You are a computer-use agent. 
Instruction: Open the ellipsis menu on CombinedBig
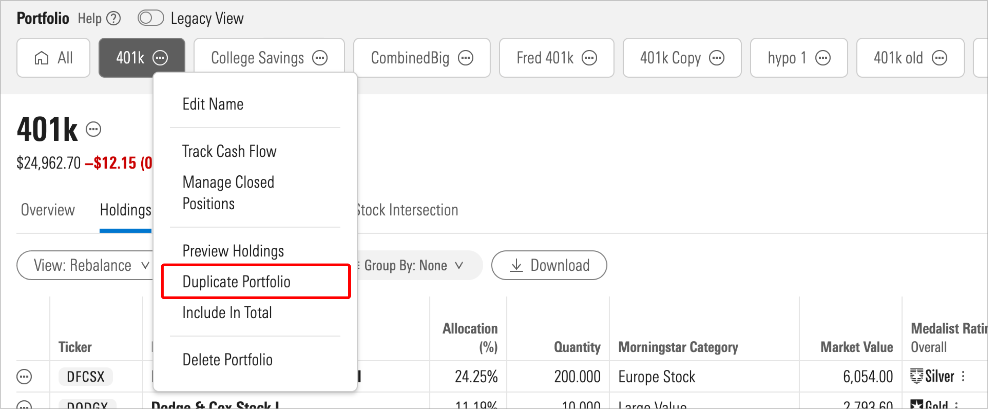click(466, 58)
